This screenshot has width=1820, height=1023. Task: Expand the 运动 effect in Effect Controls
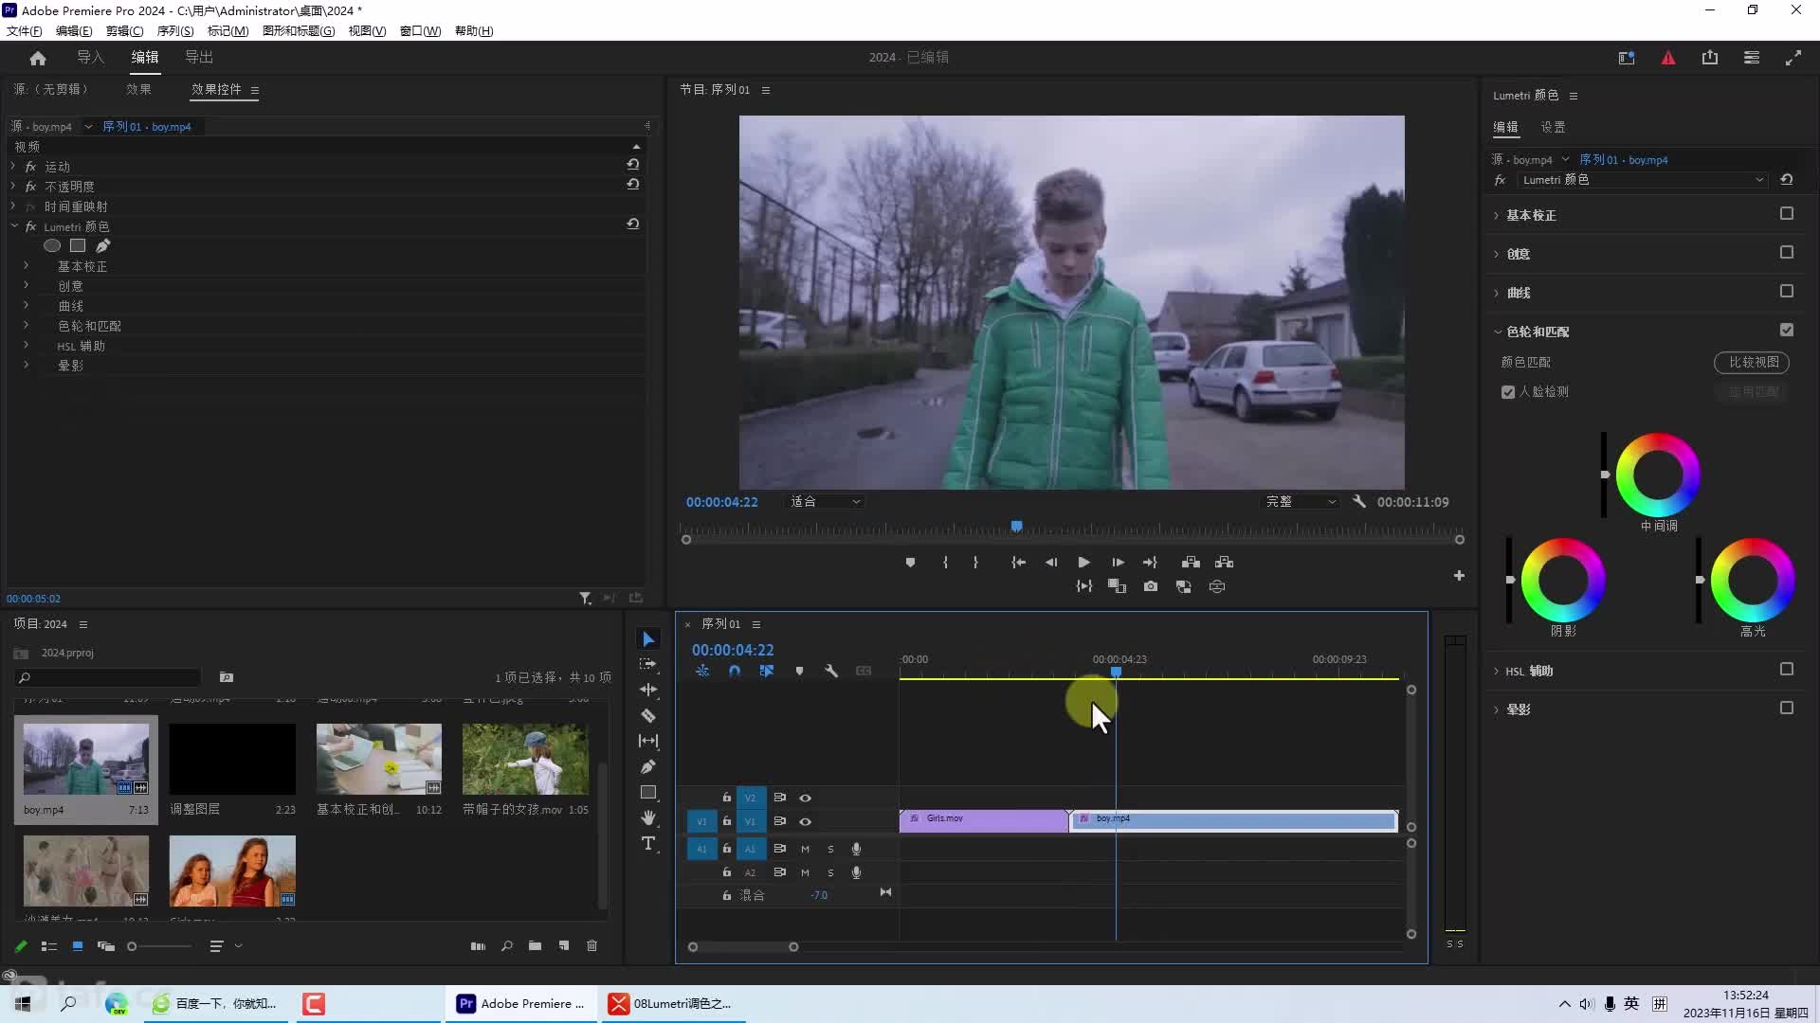pyautogui.click(x=13, y=167)
